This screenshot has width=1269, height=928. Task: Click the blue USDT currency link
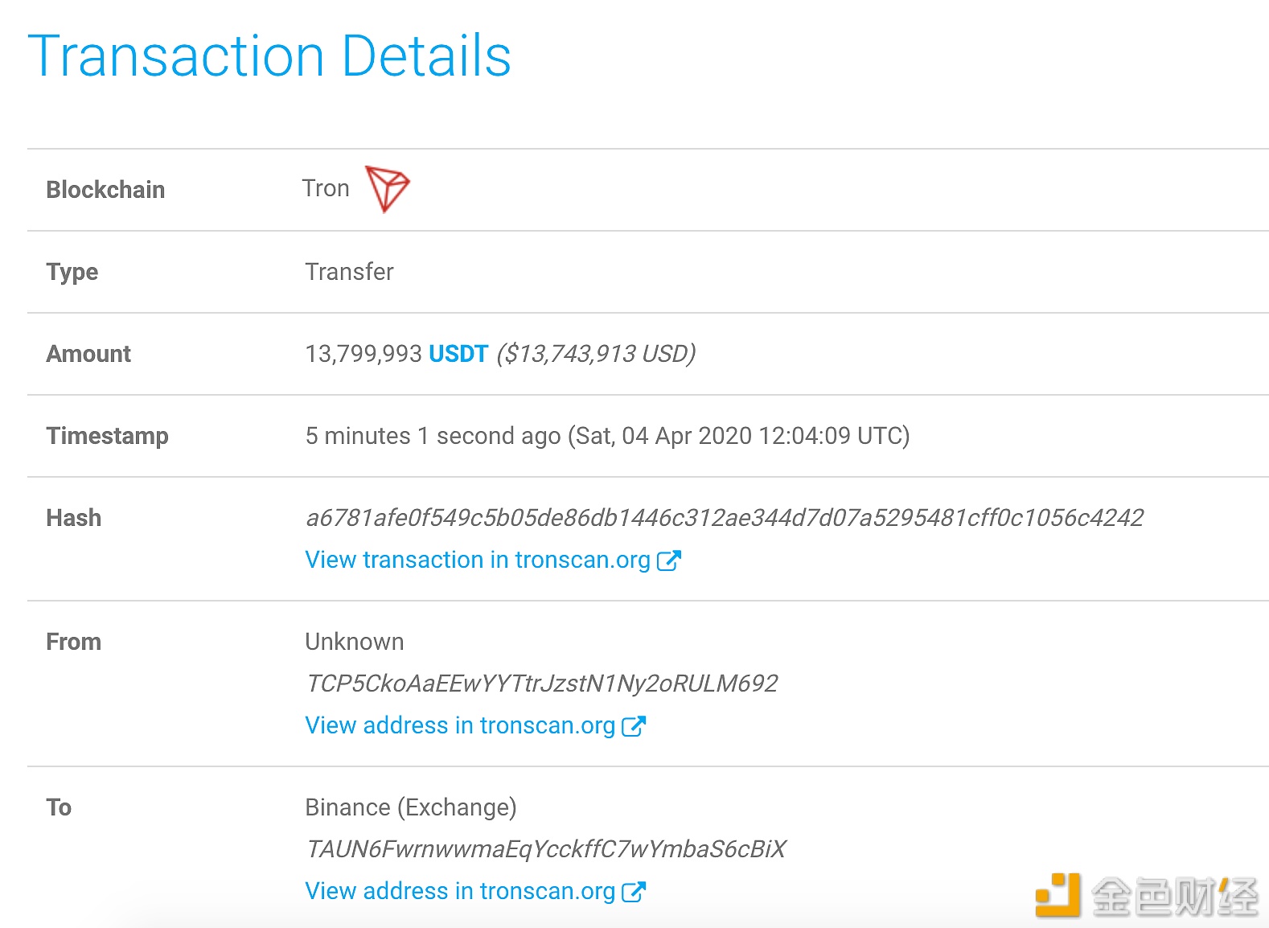click(458, 354)
